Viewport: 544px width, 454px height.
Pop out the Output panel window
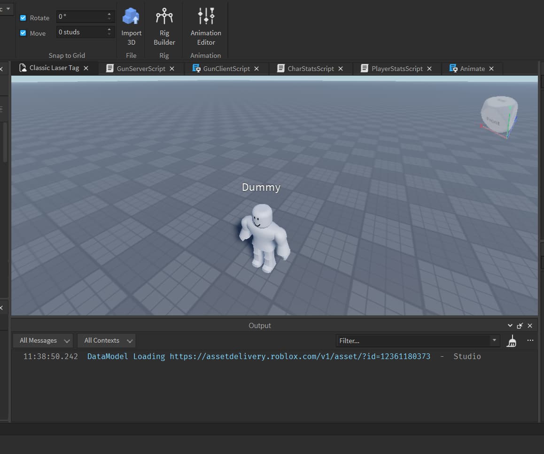point(520,326)
